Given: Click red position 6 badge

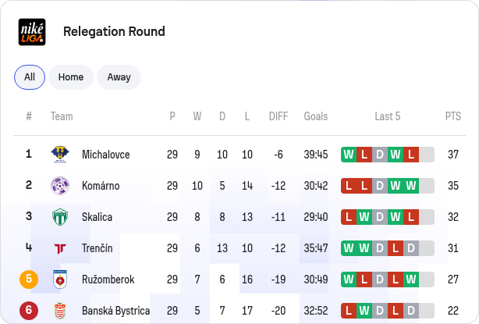Looking at the screenshot, I should tap(29, 311).
